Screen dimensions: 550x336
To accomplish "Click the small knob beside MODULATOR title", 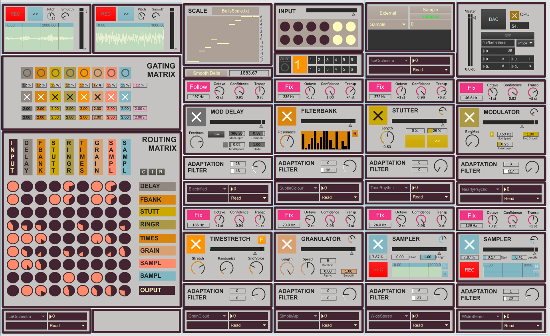I will click(x=534, y=112).
